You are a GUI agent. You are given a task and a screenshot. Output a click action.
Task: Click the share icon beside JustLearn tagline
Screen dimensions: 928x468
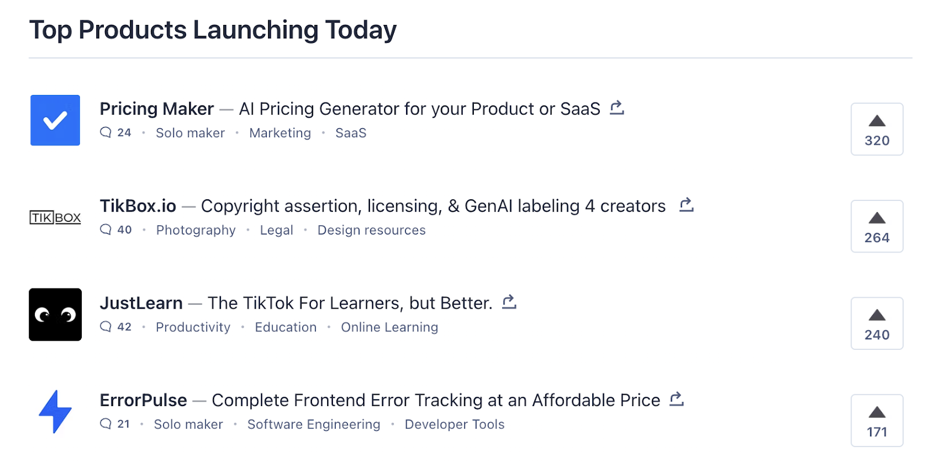coord(509,302)
